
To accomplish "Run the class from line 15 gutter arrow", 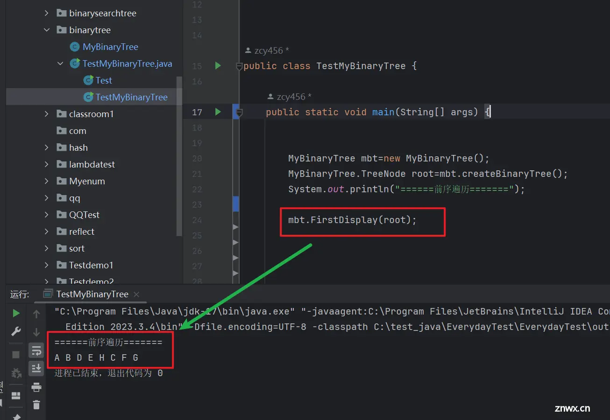I will point(218,66).
